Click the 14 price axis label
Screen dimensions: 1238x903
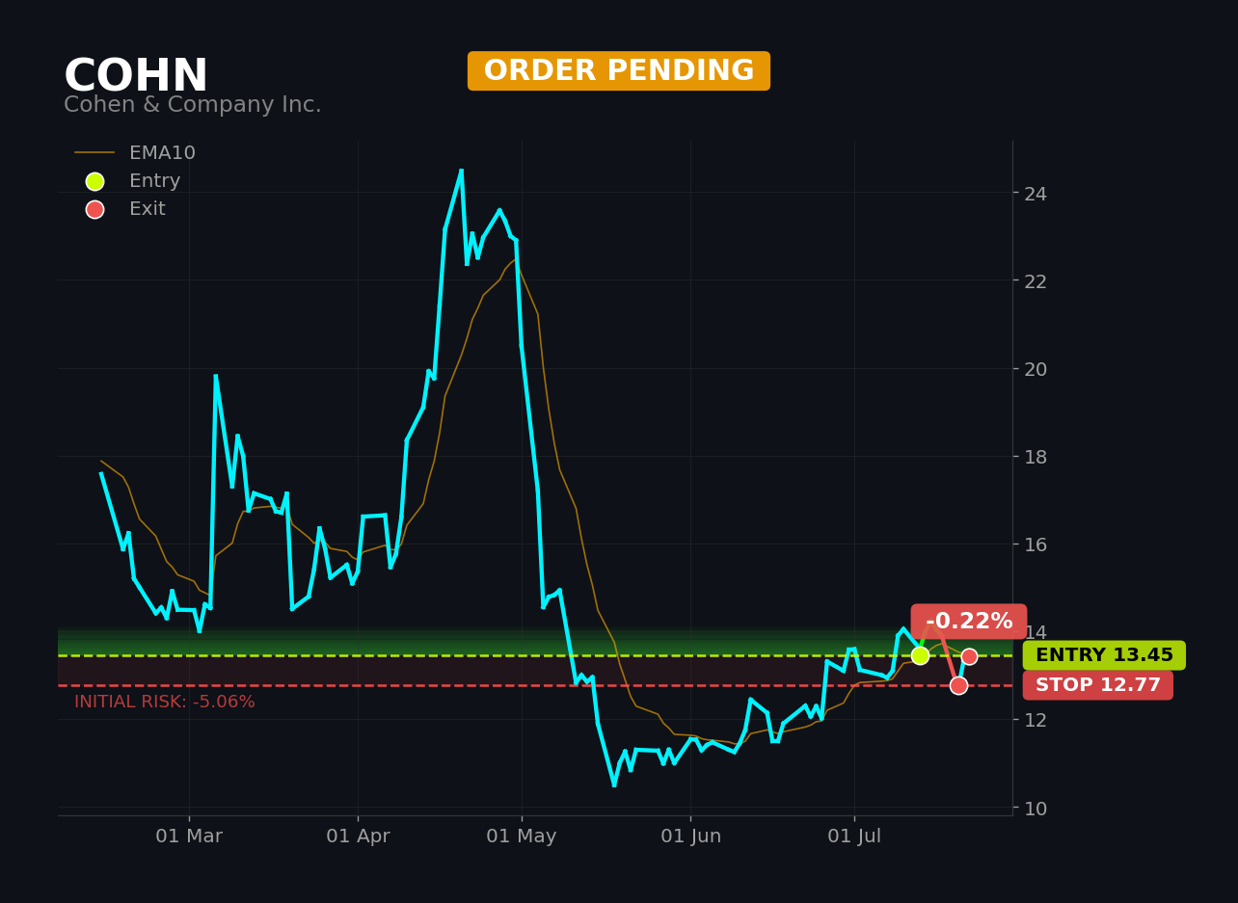(1036, 632)
